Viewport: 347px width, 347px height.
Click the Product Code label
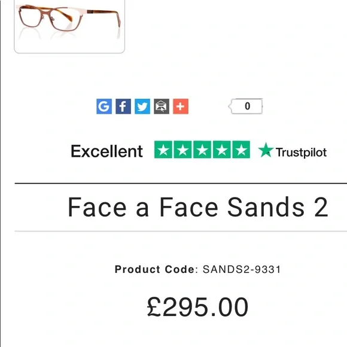point(155,269)
